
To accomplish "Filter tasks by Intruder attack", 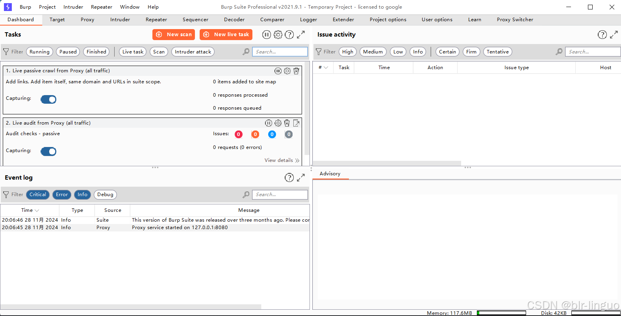I will pyautogui.click(x=193, y=52).
